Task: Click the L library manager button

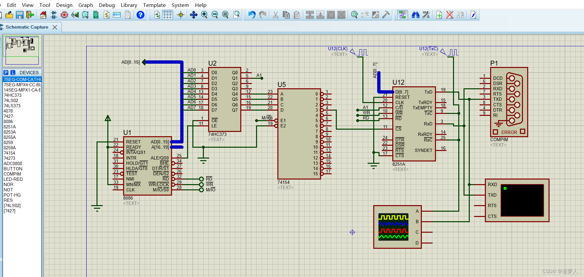Action: click(13, 73)
